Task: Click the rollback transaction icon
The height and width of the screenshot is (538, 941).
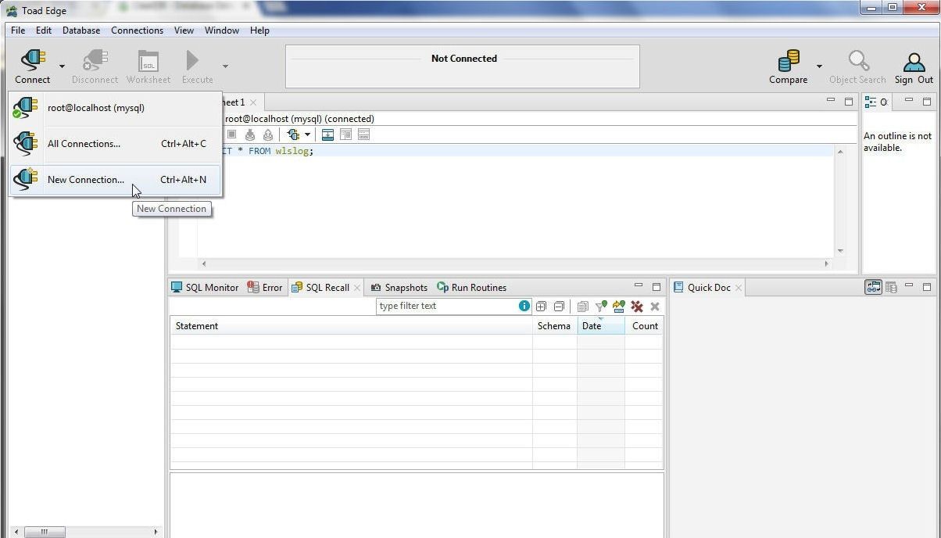Action: pyautogui.click(x=268, y=134)
